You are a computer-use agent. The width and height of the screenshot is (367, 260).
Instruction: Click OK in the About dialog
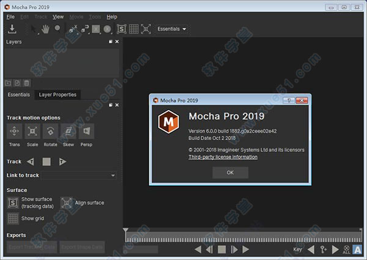tap(230, 173)
